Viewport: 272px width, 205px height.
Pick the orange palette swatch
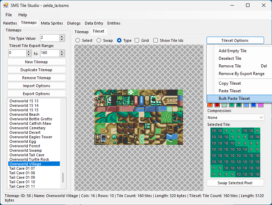point(210,105)
